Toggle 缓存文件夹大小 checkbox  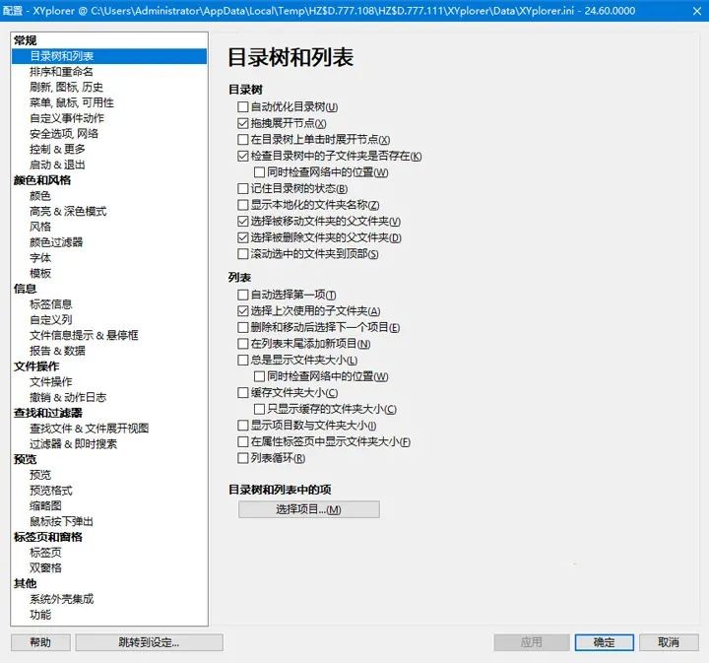[243, 392]
